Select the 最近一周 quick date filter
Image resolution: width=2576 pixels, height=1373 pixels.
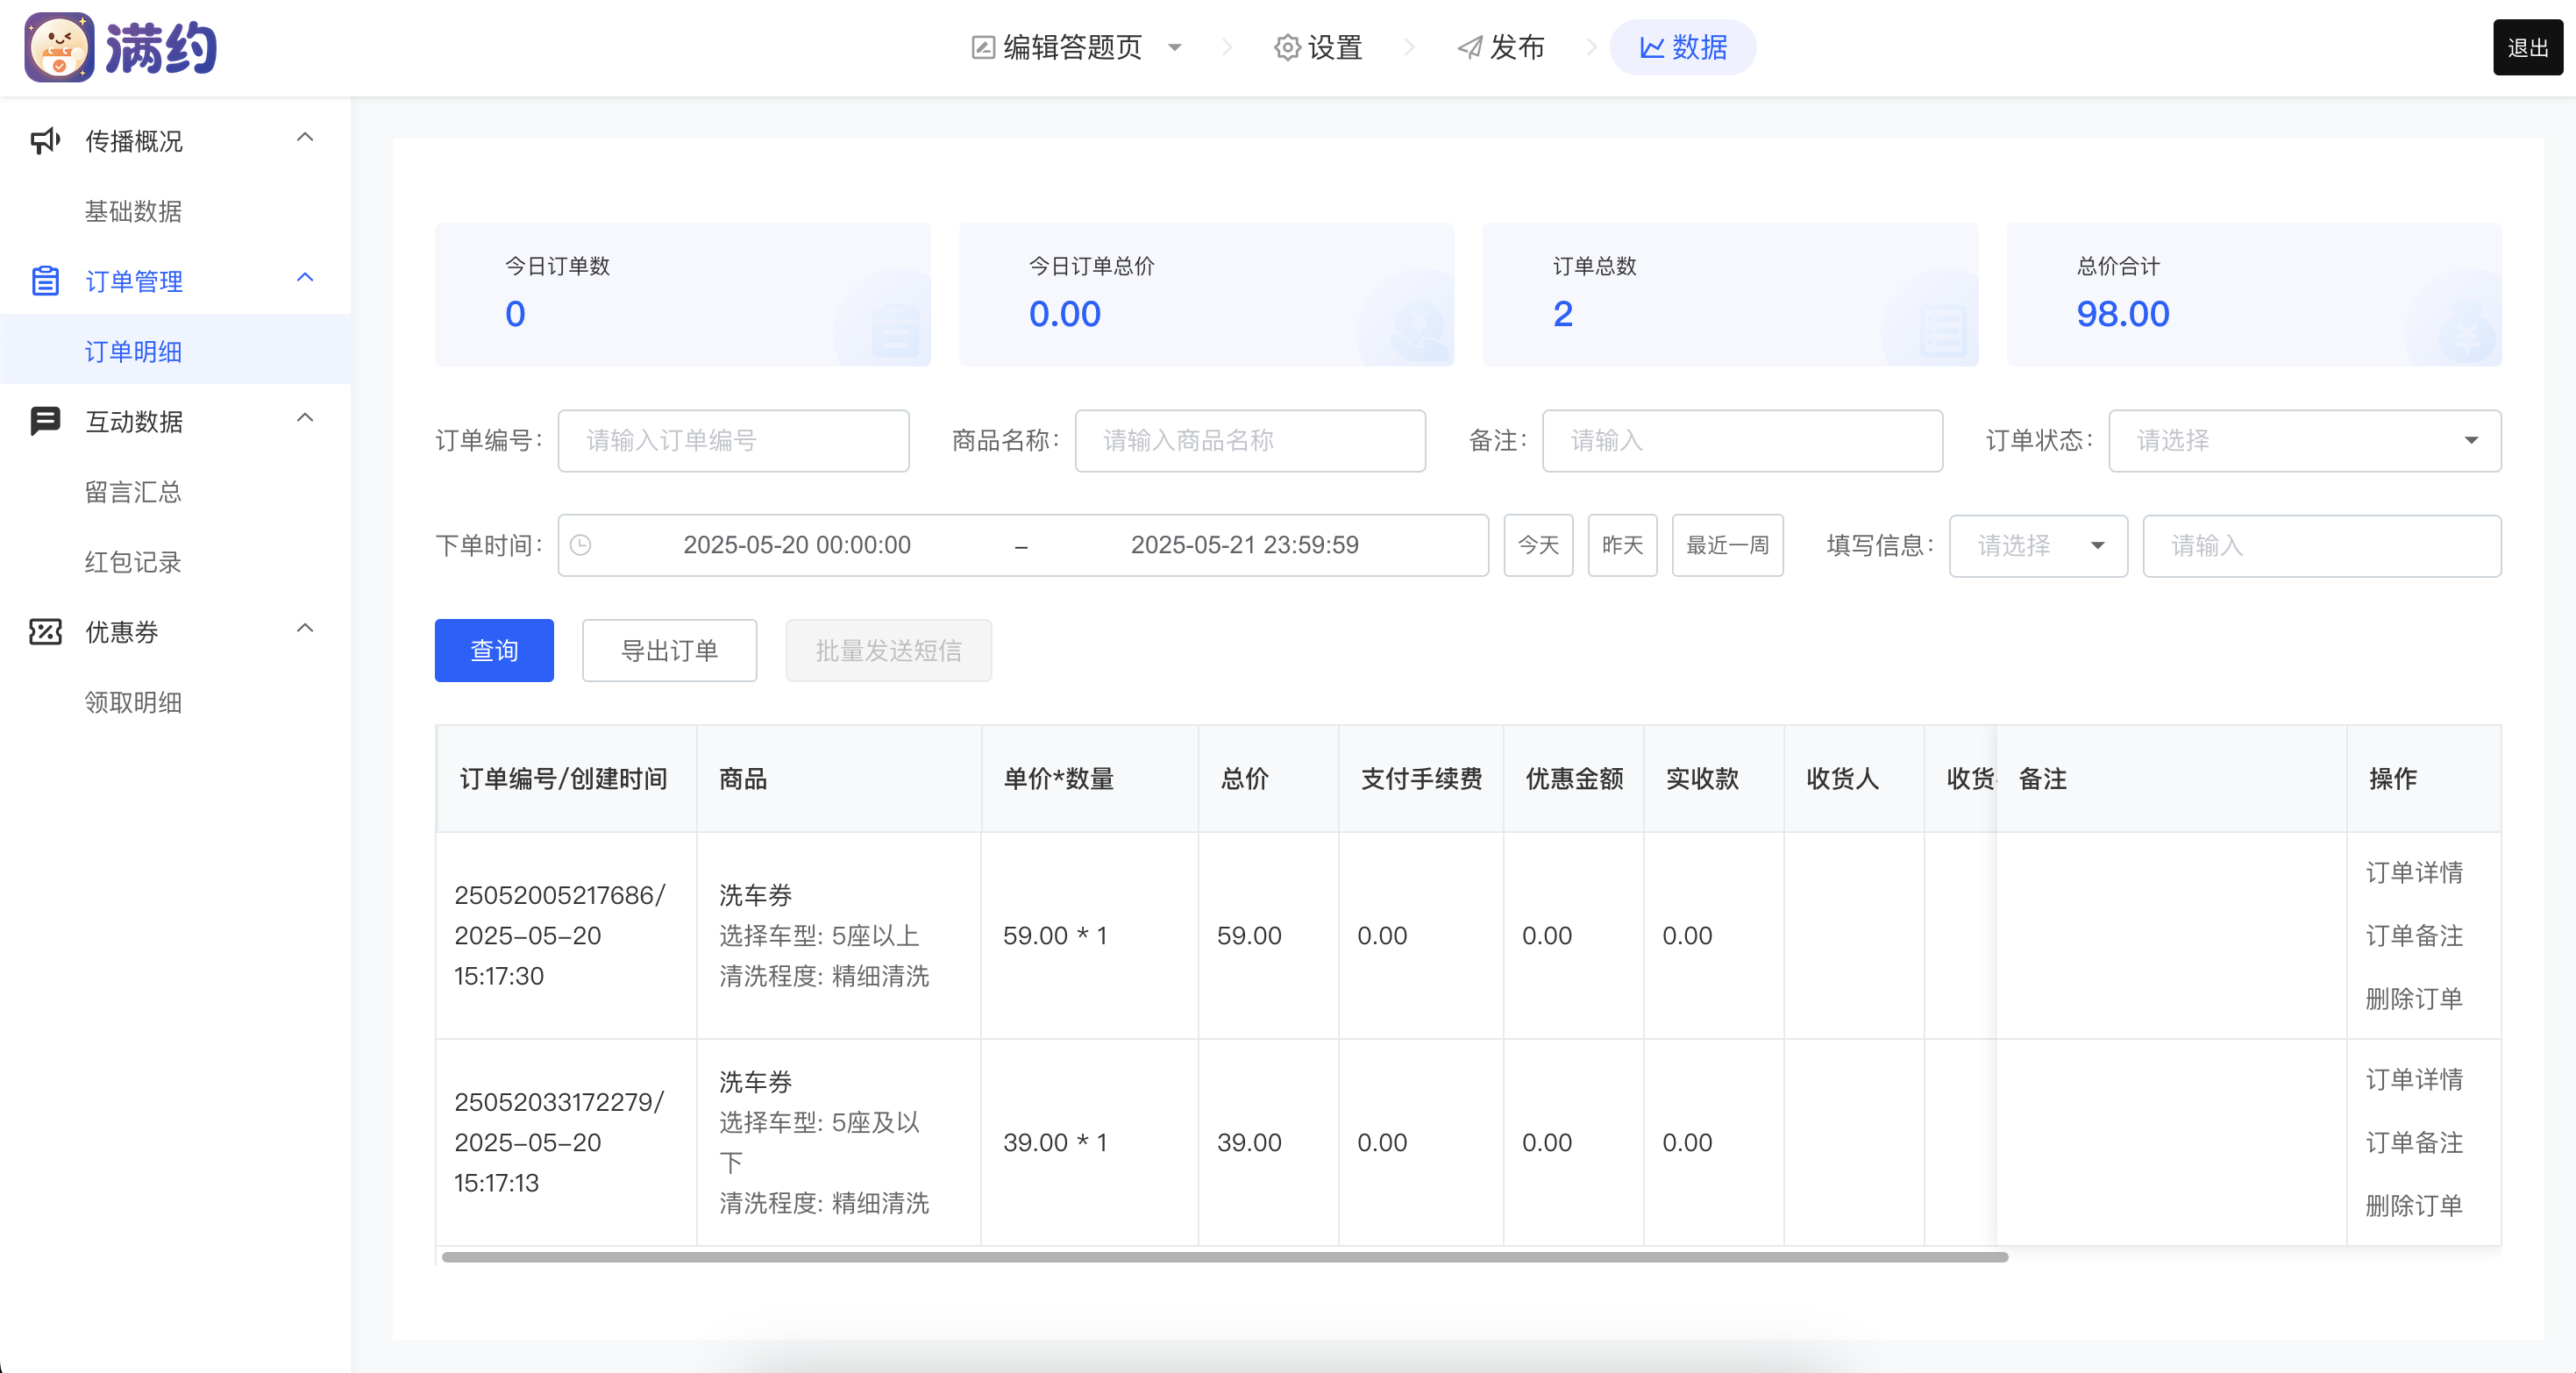[1727, 546]
